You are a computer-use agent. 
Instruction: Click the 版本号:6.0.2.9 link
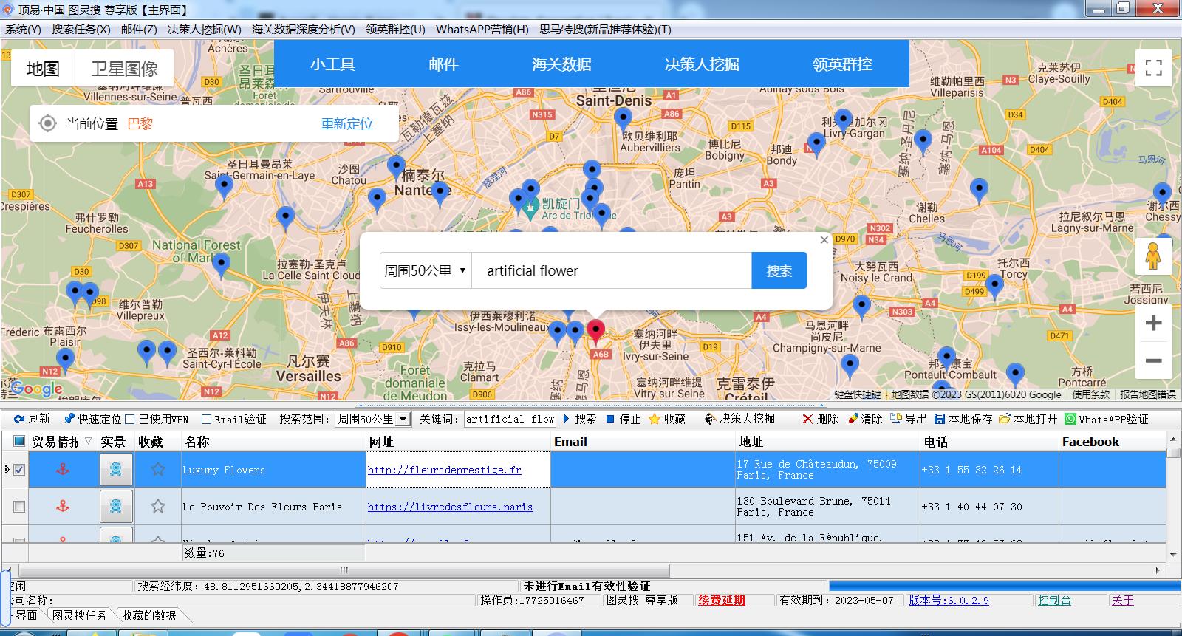[949, 600]
